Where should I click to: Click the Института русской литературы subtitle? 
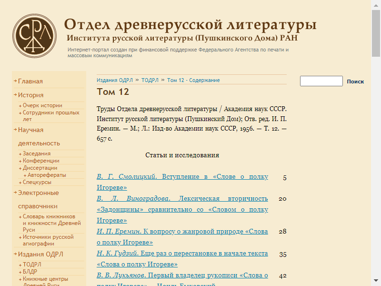182,38
